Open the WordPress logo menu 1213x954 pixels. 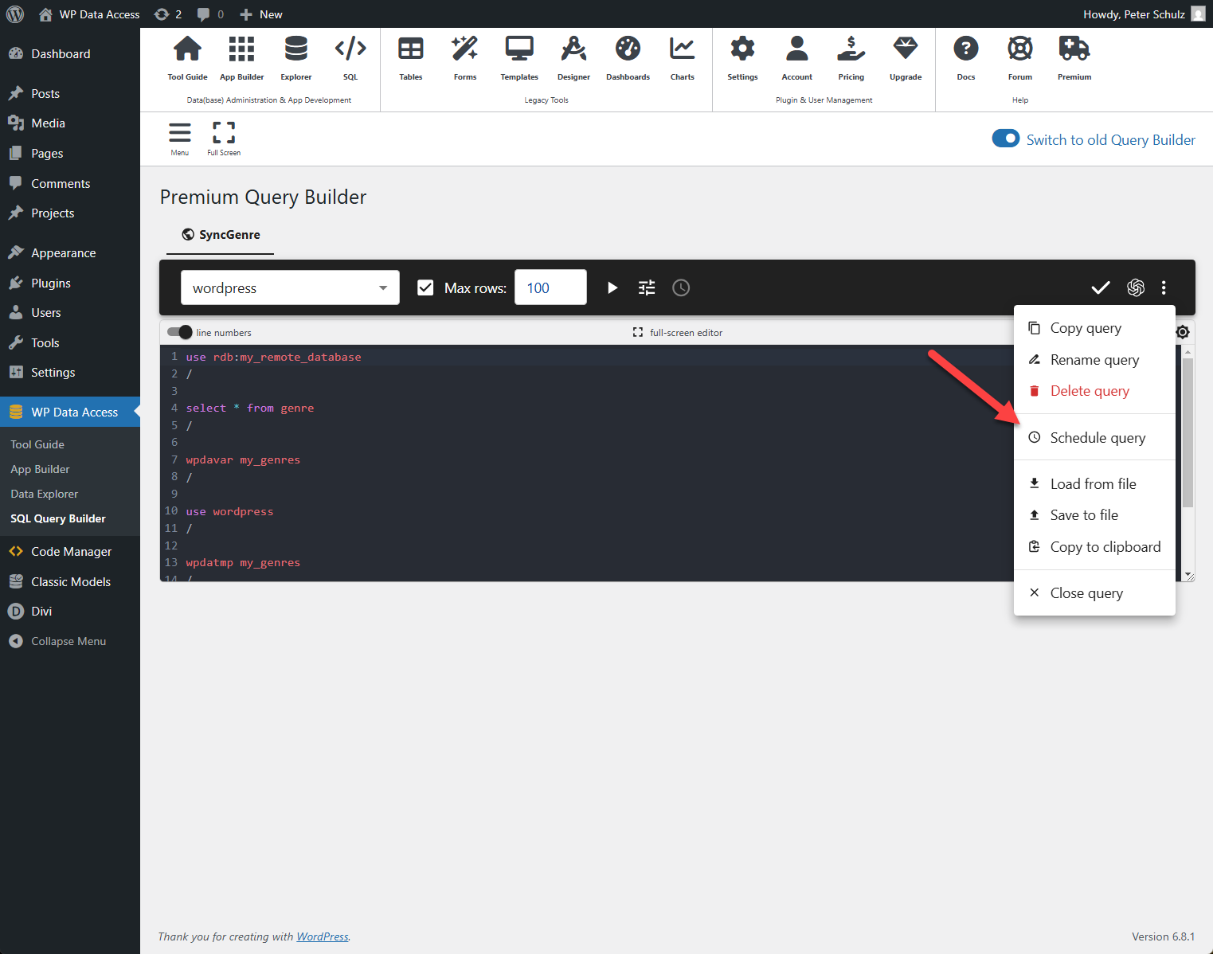coord(15,14)
